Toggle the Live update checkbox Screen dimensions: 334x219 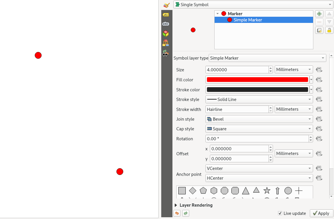tap(280, 213)
